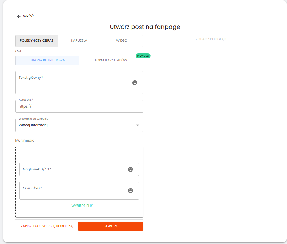287x244 pixels.
Task: Click Zapisz jako wersję roboczą
Action: (x=46, y=226)
